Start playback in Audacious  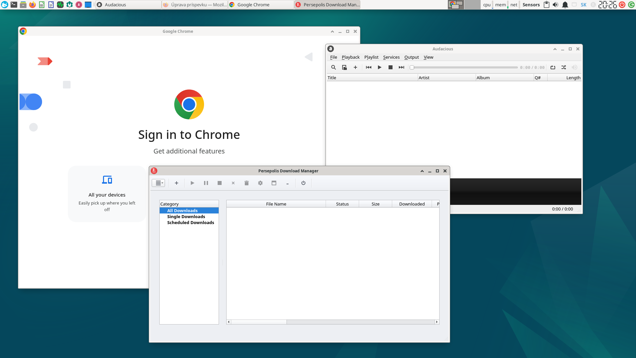(380, 67)
